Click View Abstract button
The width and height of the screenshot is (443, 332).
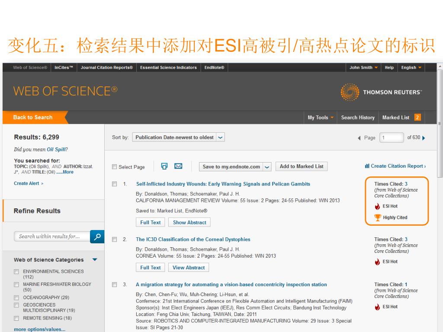tap(189, 268)
